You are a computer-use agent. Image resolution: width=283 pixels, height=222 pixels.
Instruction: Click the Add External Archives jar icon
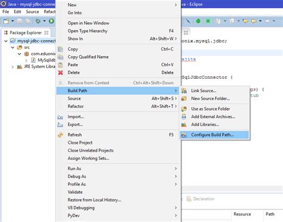(x=184, y=117)
